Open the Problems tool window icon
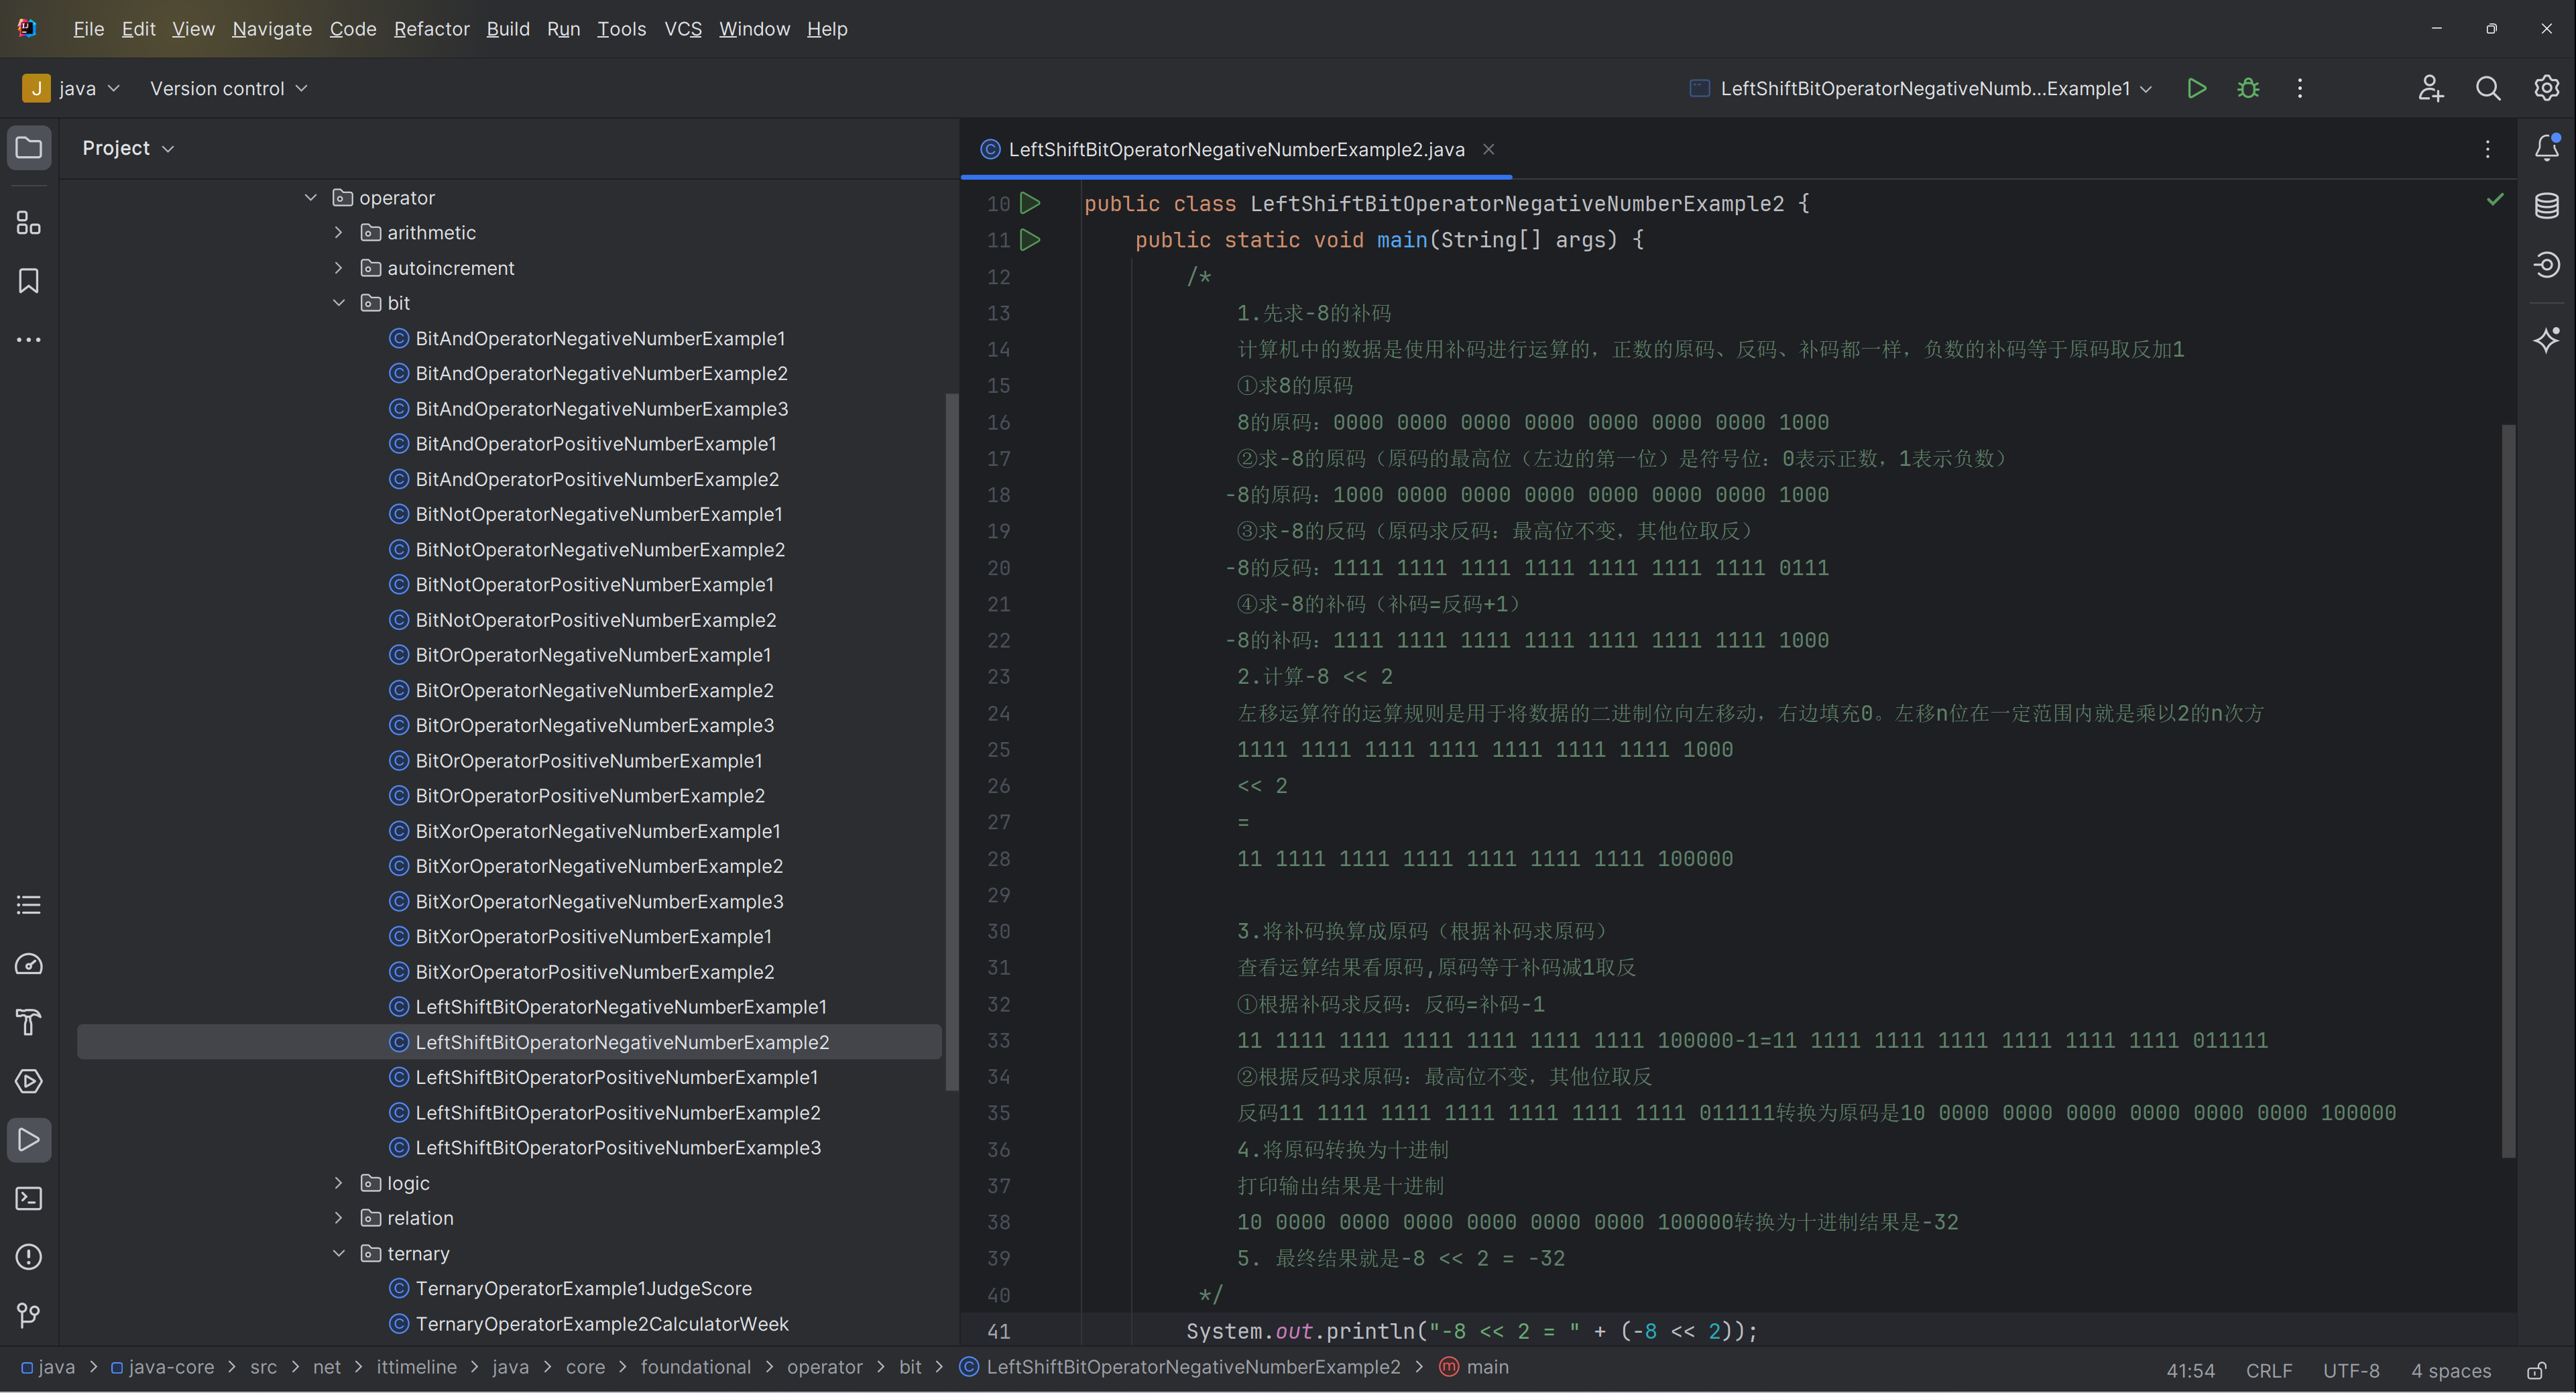 coord(29,1257)
